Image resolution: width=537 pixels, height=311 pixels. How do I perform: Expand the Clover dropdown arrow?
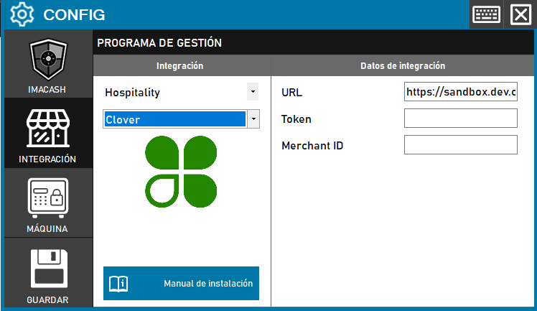(252, 119)
